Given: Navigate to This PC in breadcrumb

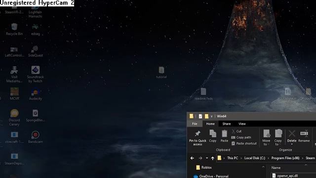Looking at the screenshot, I should [x=233, y=158].
